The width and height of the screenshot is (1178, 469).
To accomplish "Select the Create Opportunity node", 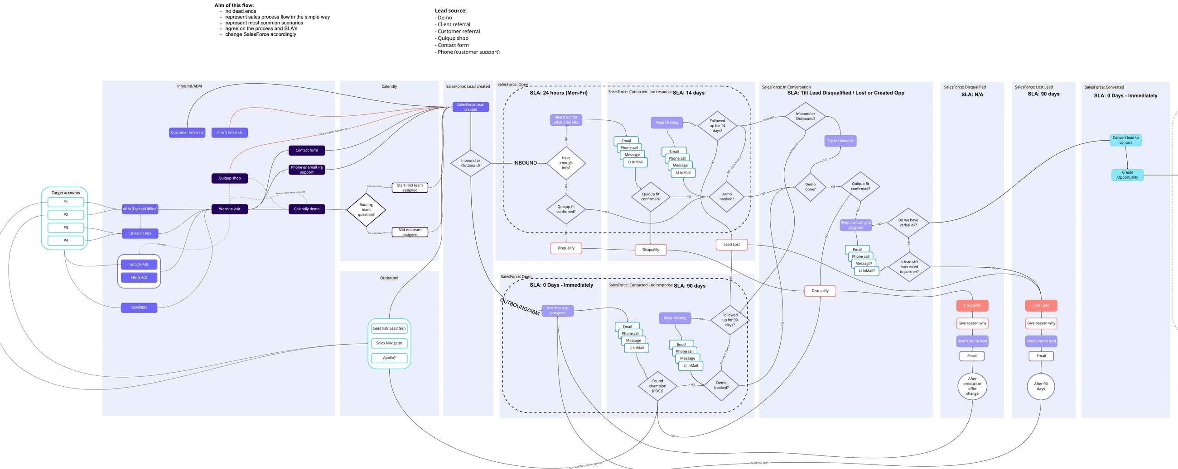I will click(x=1127, y=175).
